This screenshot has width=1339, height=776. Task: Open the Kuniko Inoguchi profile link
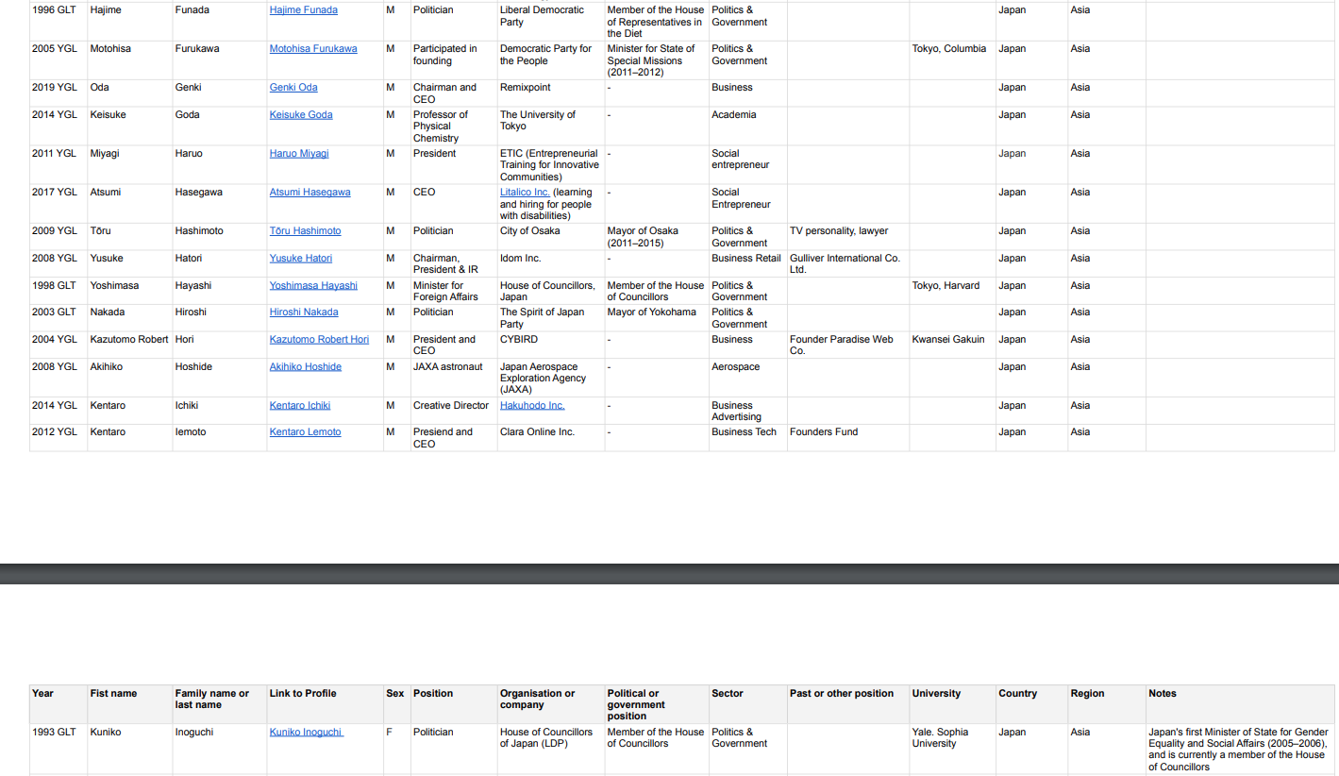(x=307, y=732)
